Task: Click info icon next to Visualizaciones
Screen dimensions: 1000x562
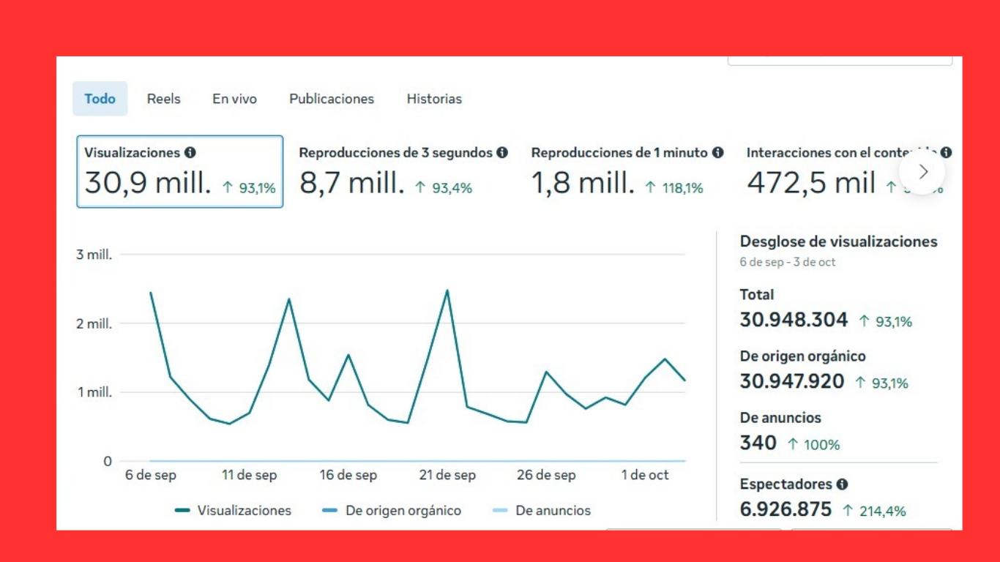Action: tap(190, 153)
